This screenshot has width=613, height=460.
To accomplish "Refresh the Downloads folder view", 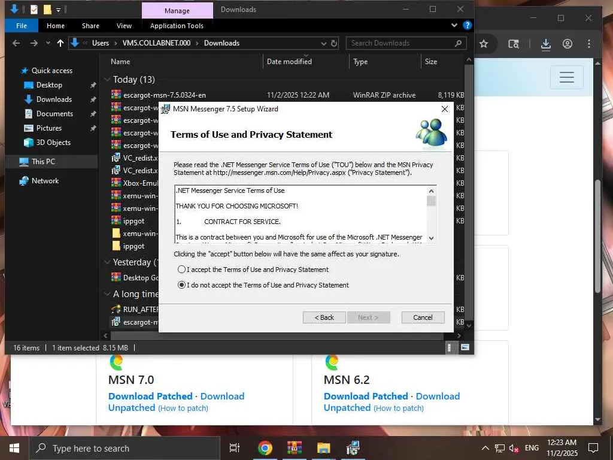I will tap(334, 43).
